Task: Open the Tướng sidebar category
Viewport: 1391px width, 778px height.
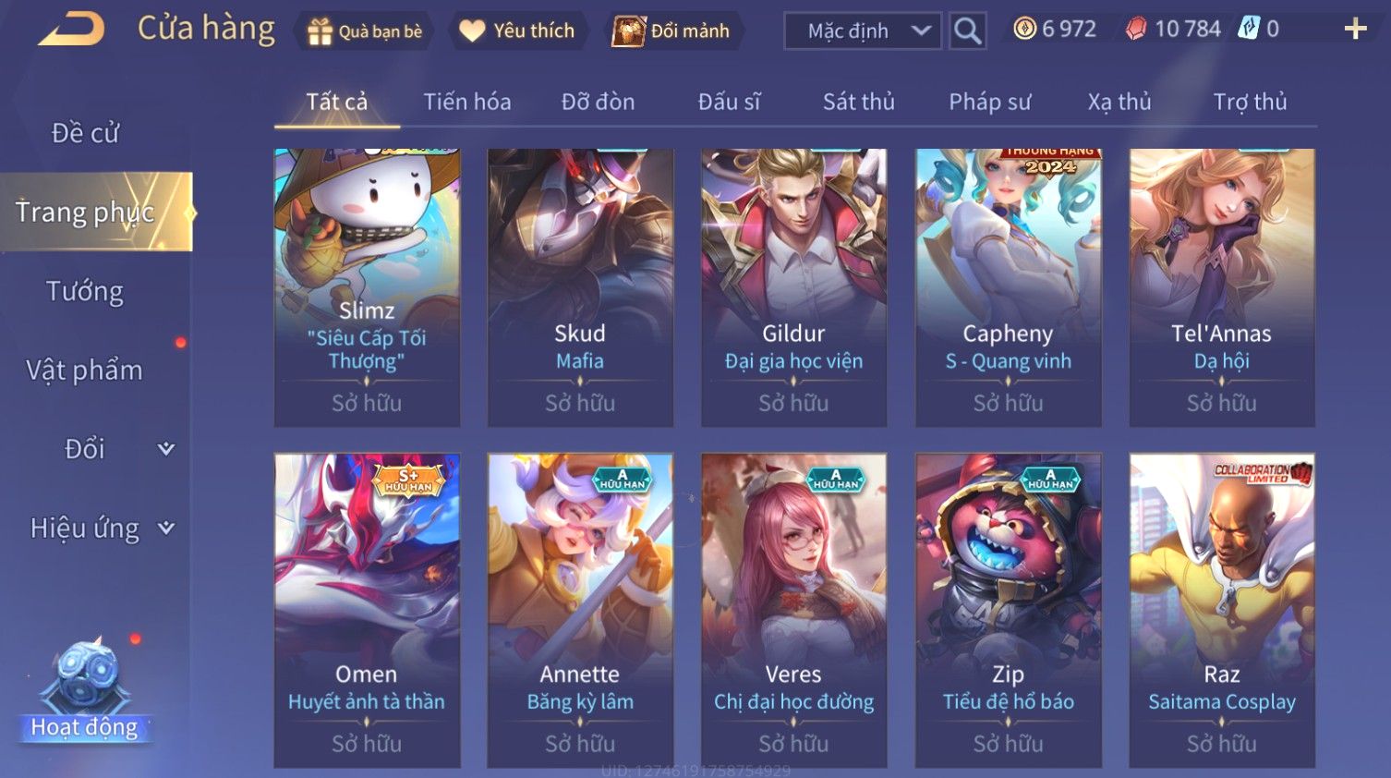Action: click(x=85, y=291)
